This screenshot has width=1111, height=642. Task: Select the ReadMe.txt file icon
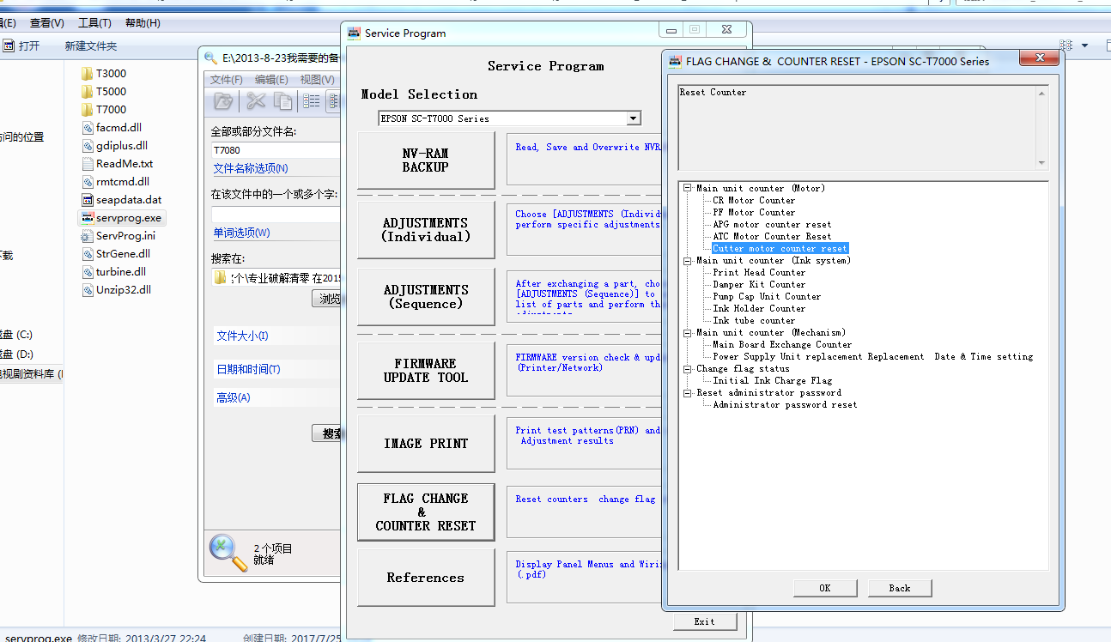[88, 163]
